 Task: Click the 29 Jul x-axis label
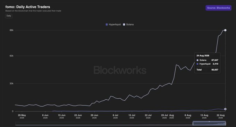click(165, 116)
